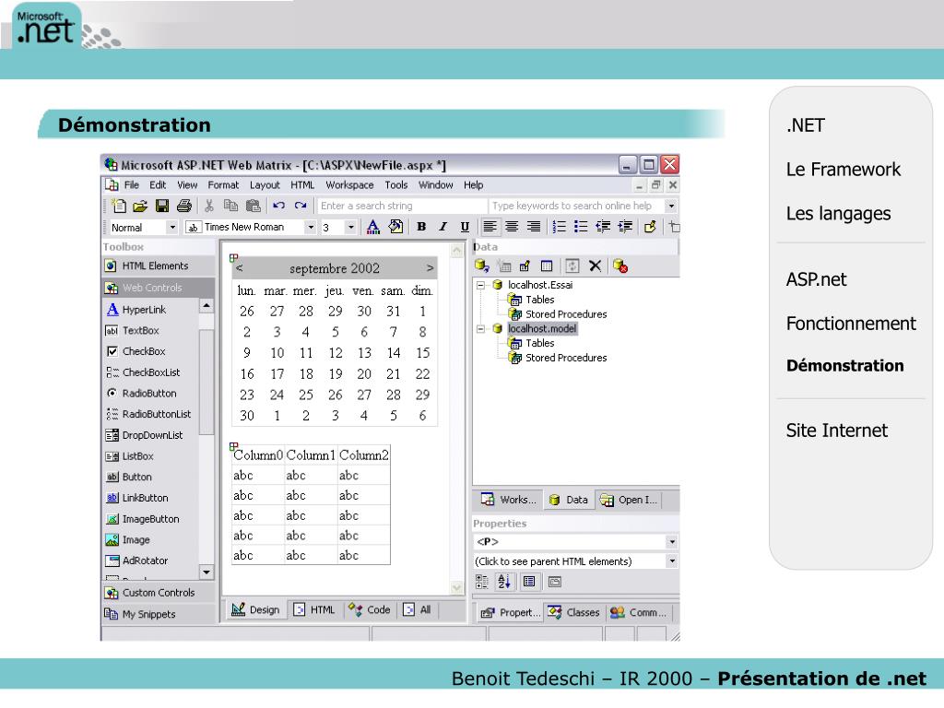Open the Custom Controls toolbox section
944x708 pixels.
click(158, 593)
